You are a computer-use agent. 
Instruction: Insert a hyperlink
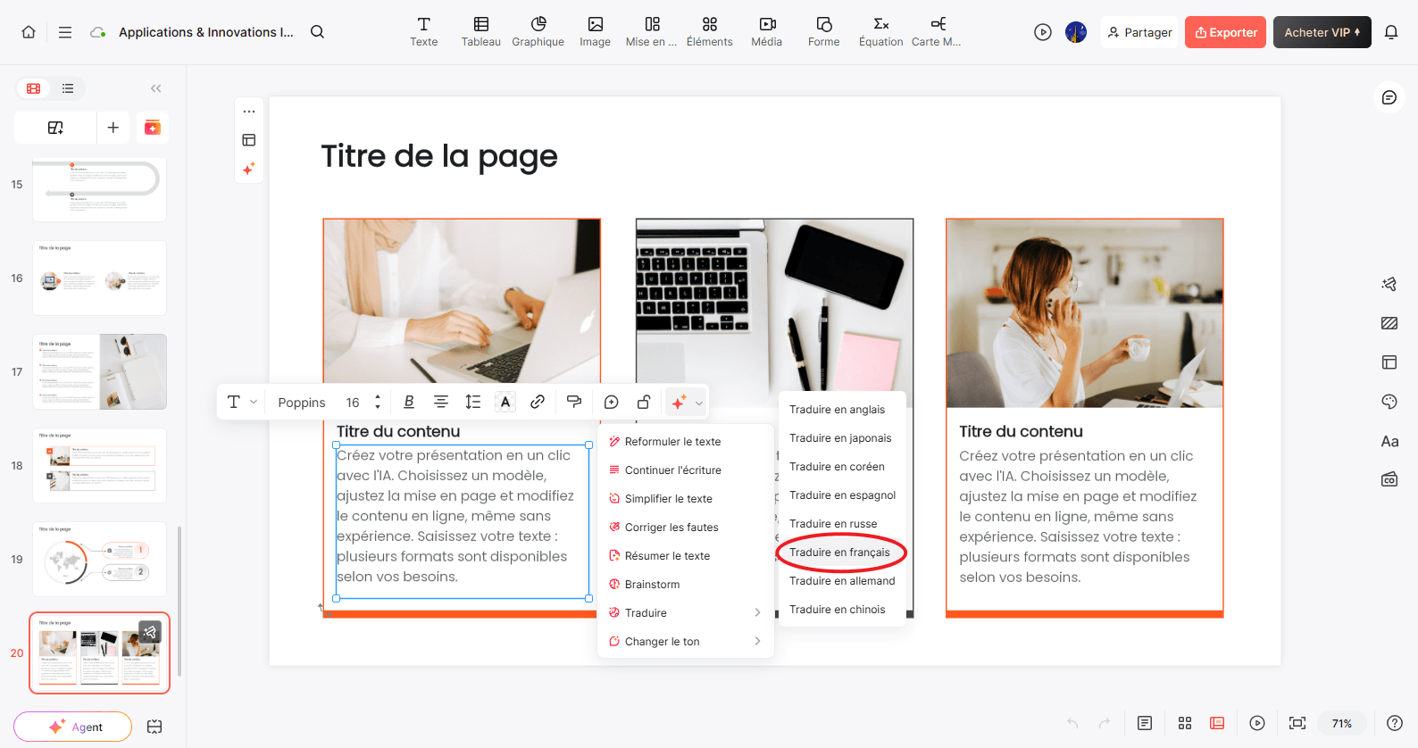coord(538,403)
